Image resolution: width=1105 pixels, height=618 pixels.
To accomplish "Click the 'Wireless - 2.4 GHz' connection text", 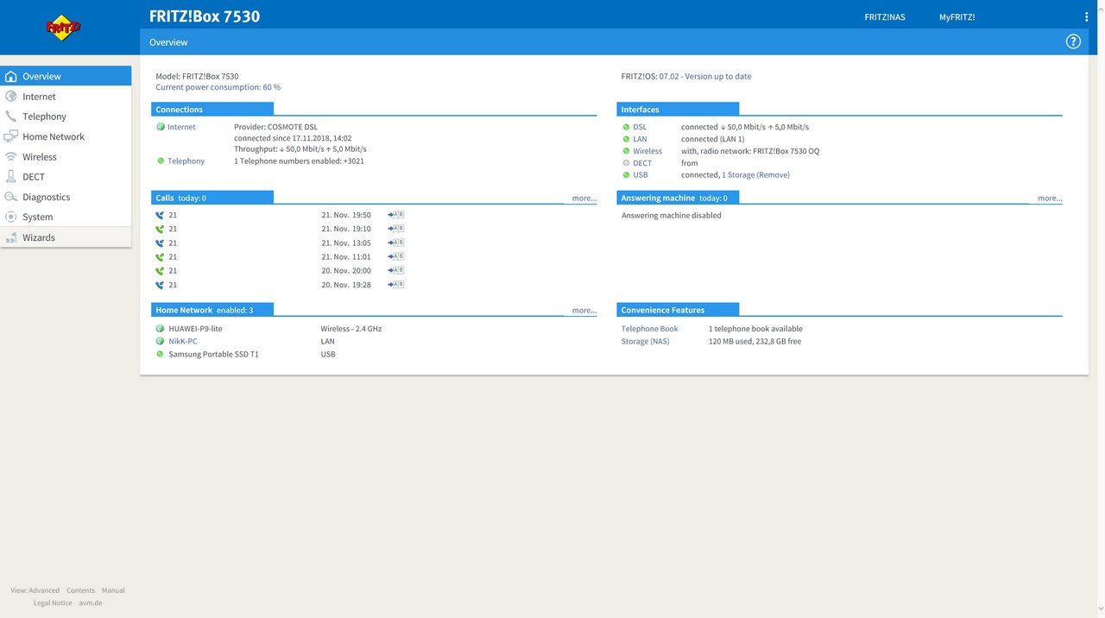I will click(351, 329).
